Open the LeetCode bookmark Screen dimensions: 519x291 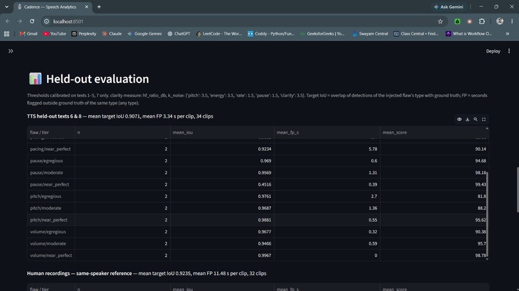coord(219,33)
